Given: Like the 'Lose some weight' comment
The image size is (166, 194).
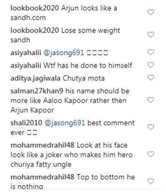Looking at the screenshot, I should 151,35.
